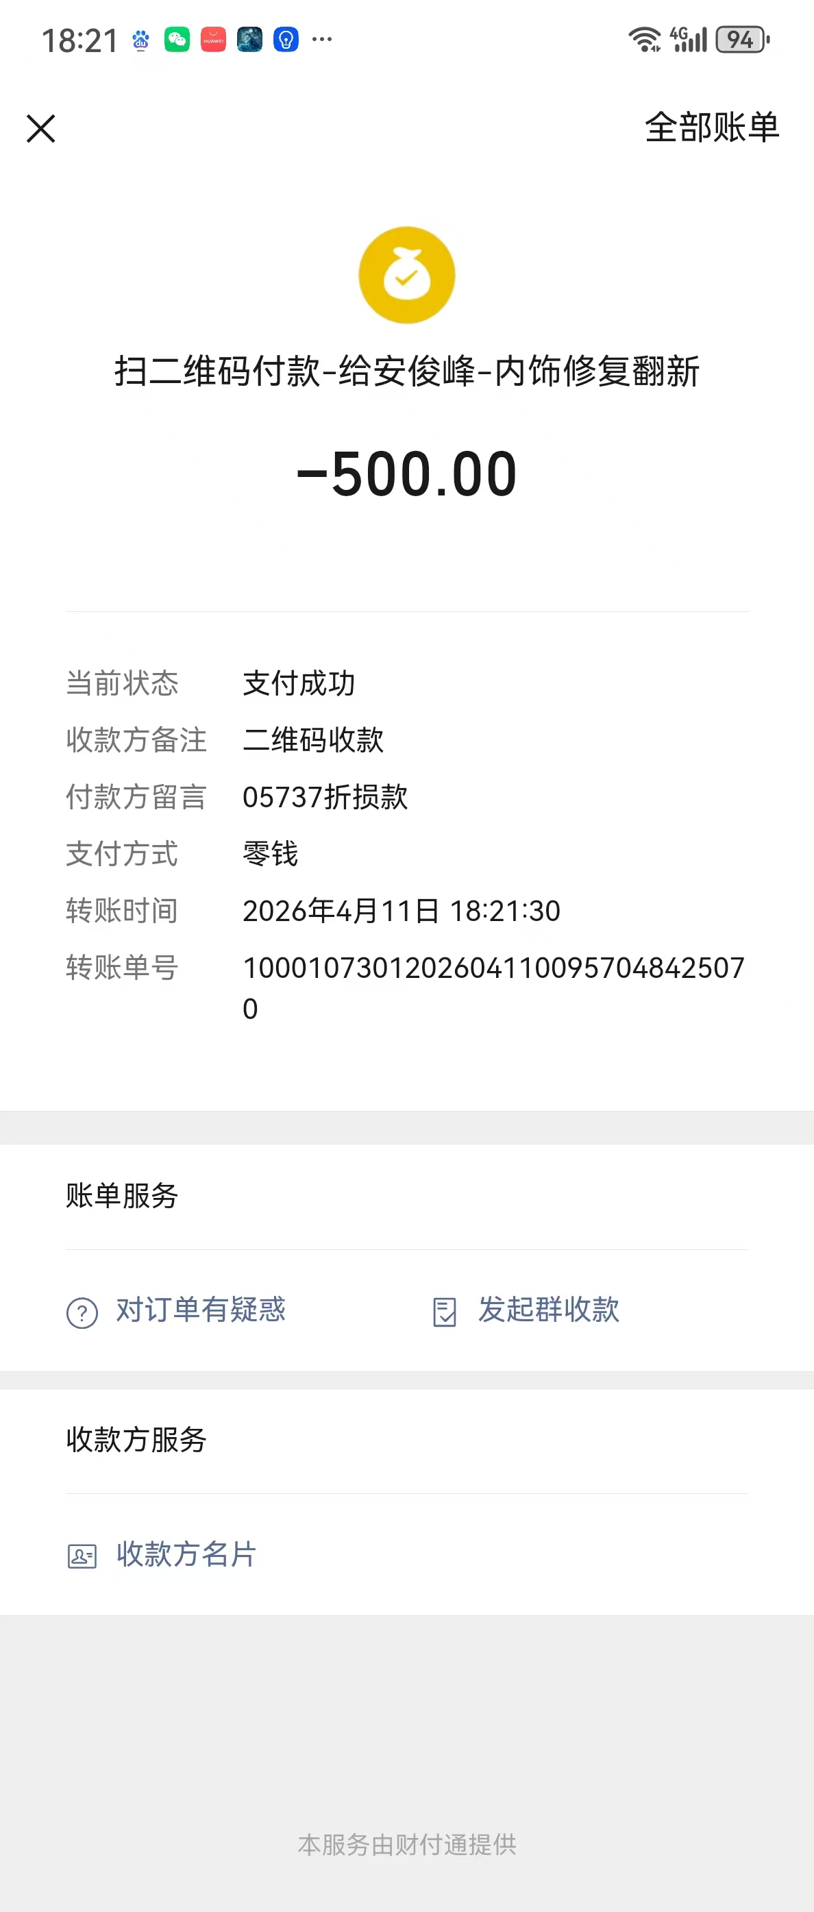Tap the -500.00 amount text
Screen dimensions: 814x1912
coord(406,474)
